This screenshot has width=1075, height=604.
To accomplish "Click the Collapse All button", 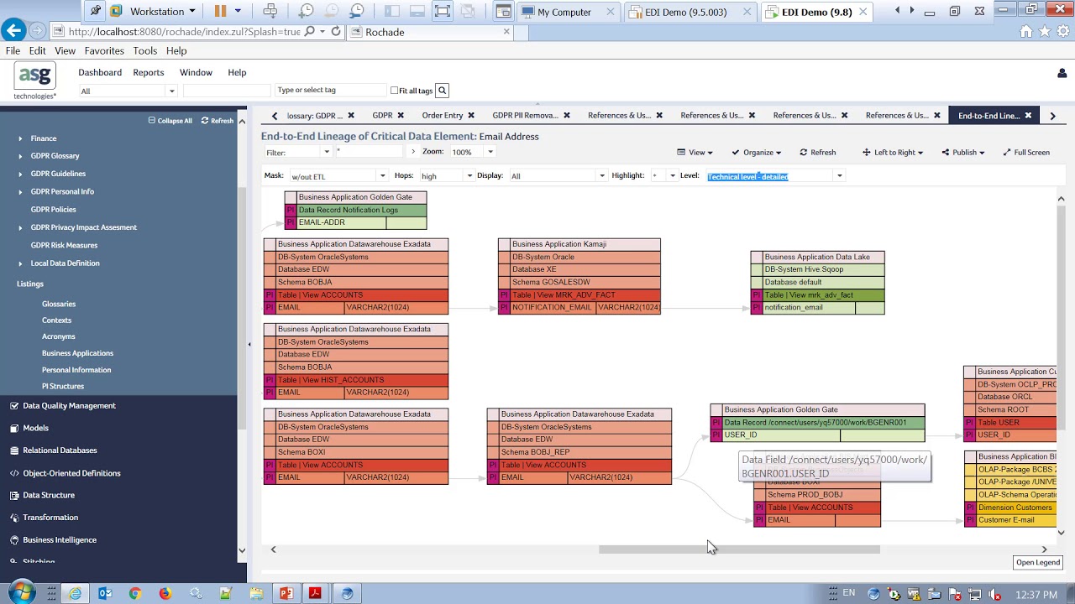I will [170, 121].
